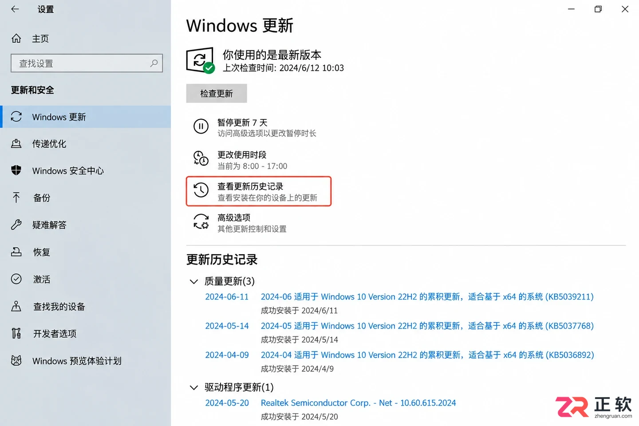
Task: Collapse the 驱动程序更新(1) section chevron
Action: 193,387
